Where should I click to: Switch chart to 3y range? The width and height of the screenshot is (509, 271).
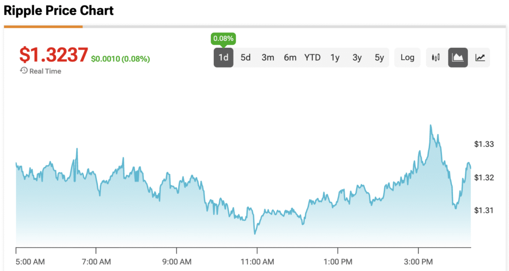tap(357, 58)
